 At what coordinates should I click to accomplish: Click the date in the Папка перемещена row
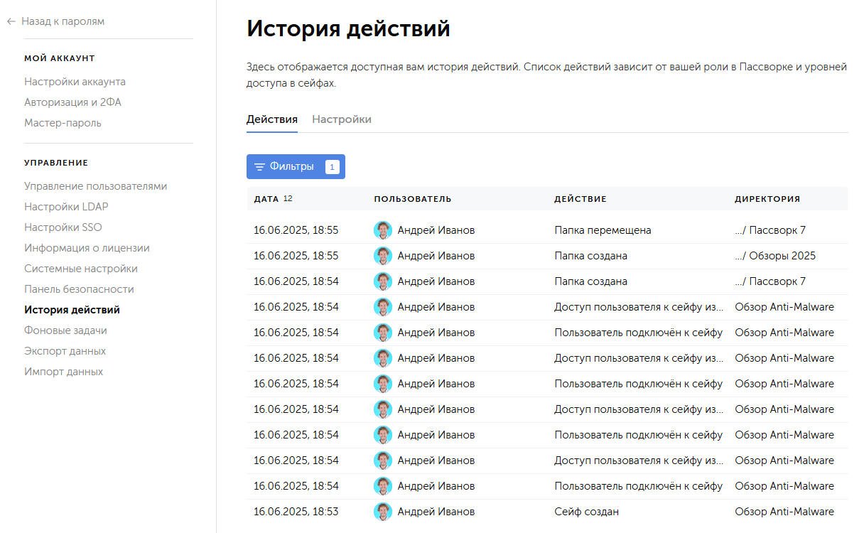[296, 230]
